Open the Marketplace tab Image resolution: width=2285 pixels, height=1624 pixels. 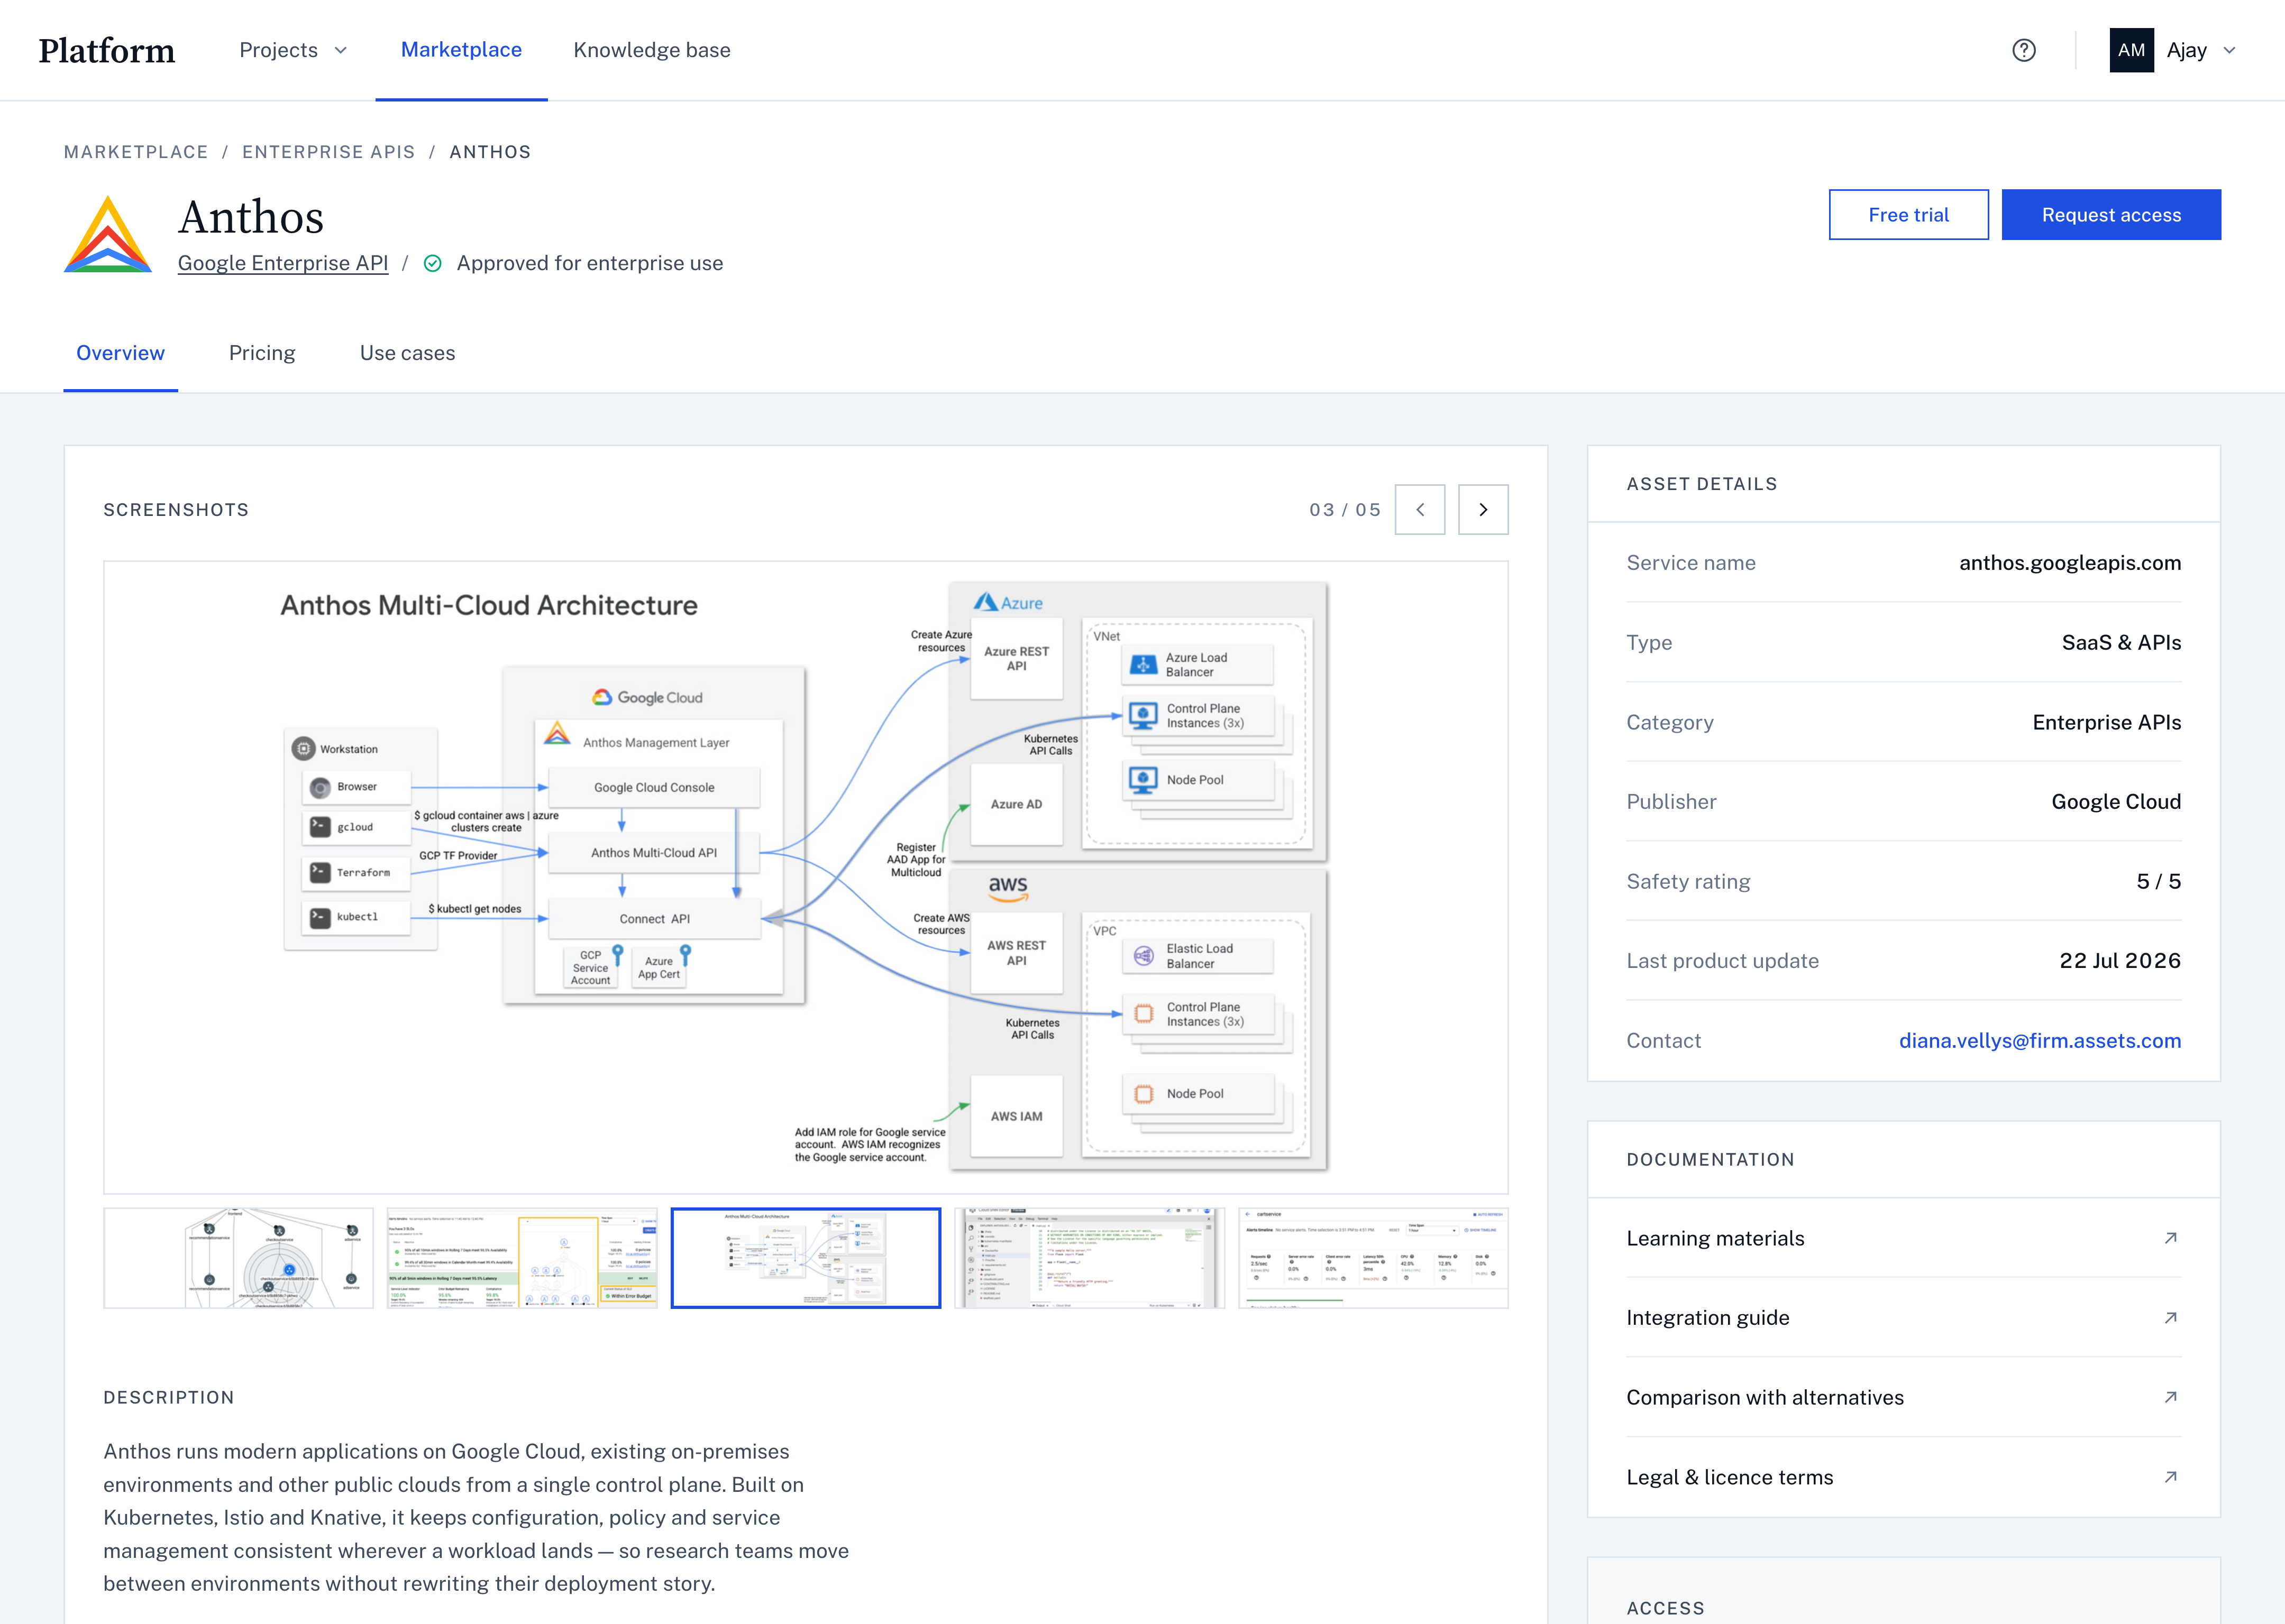(x=461, y=50)
